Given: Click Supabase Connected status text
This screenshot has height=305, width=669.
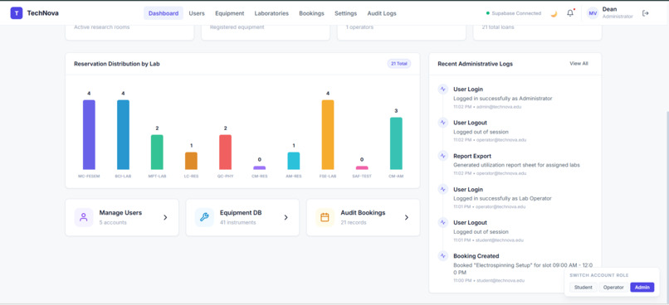Looking at the screenshot, I should (516, 13).
